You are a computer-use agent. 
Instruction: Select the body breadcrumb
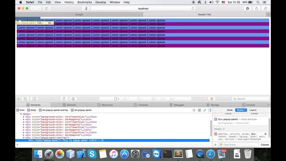[32, 110]
